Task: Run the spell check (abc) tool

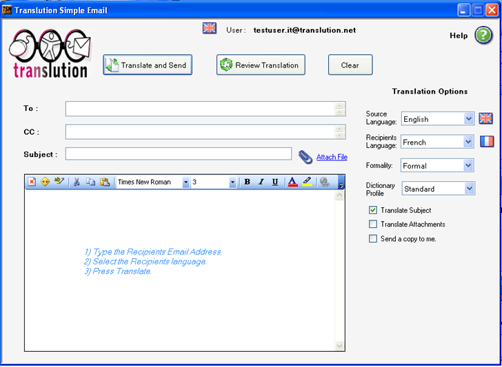Action: (59, 181)
